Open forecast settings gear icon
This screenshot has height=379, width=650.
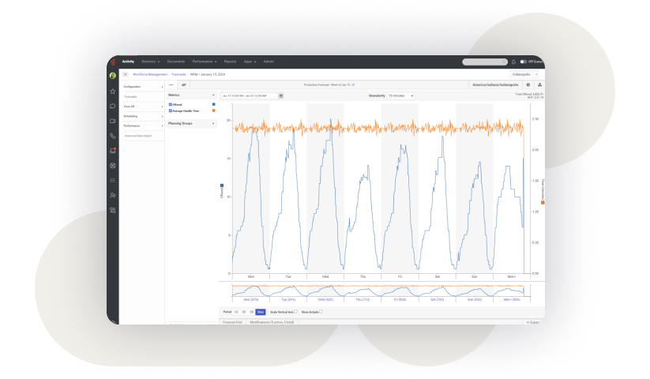pyautogui.click(x=528, y=84)
